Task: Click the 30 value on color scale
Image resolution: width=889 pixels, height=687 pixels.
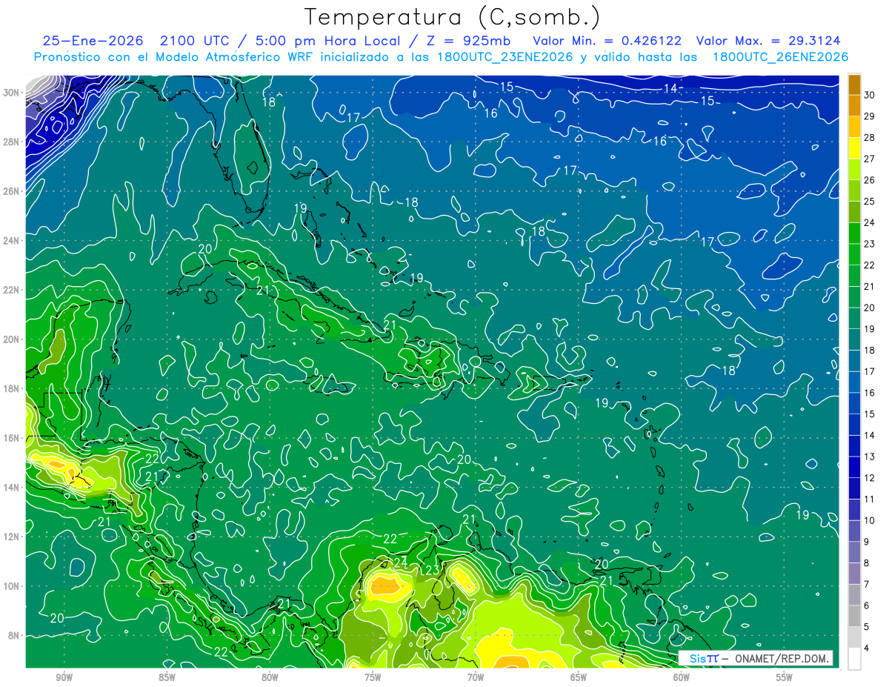Action: [870, 95]
